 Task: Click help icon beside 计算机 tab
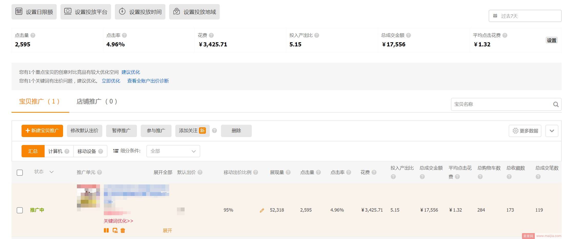click(67, 151)
